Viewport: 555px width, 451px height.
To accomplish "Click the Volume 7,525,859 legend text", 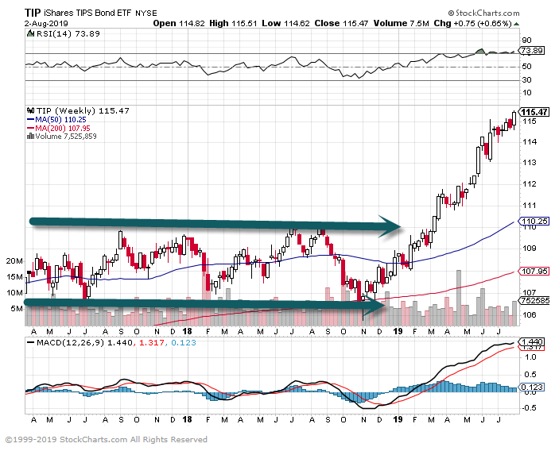I will coord(66,136).
